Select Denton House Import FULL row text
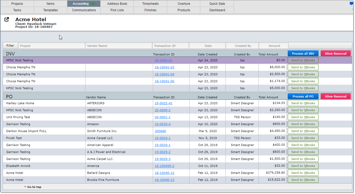355x194 pixels. (26, 131)
